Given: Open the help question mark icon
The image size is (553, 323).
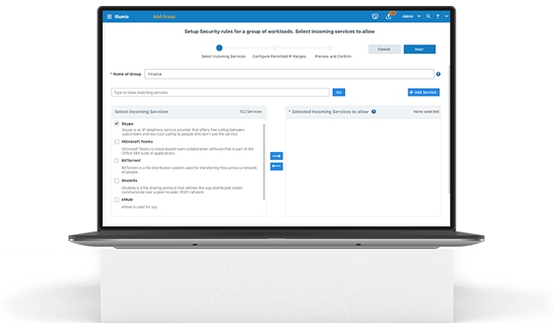Looking at the screenshot, I should pyautogui.click(x=437, y=16).
